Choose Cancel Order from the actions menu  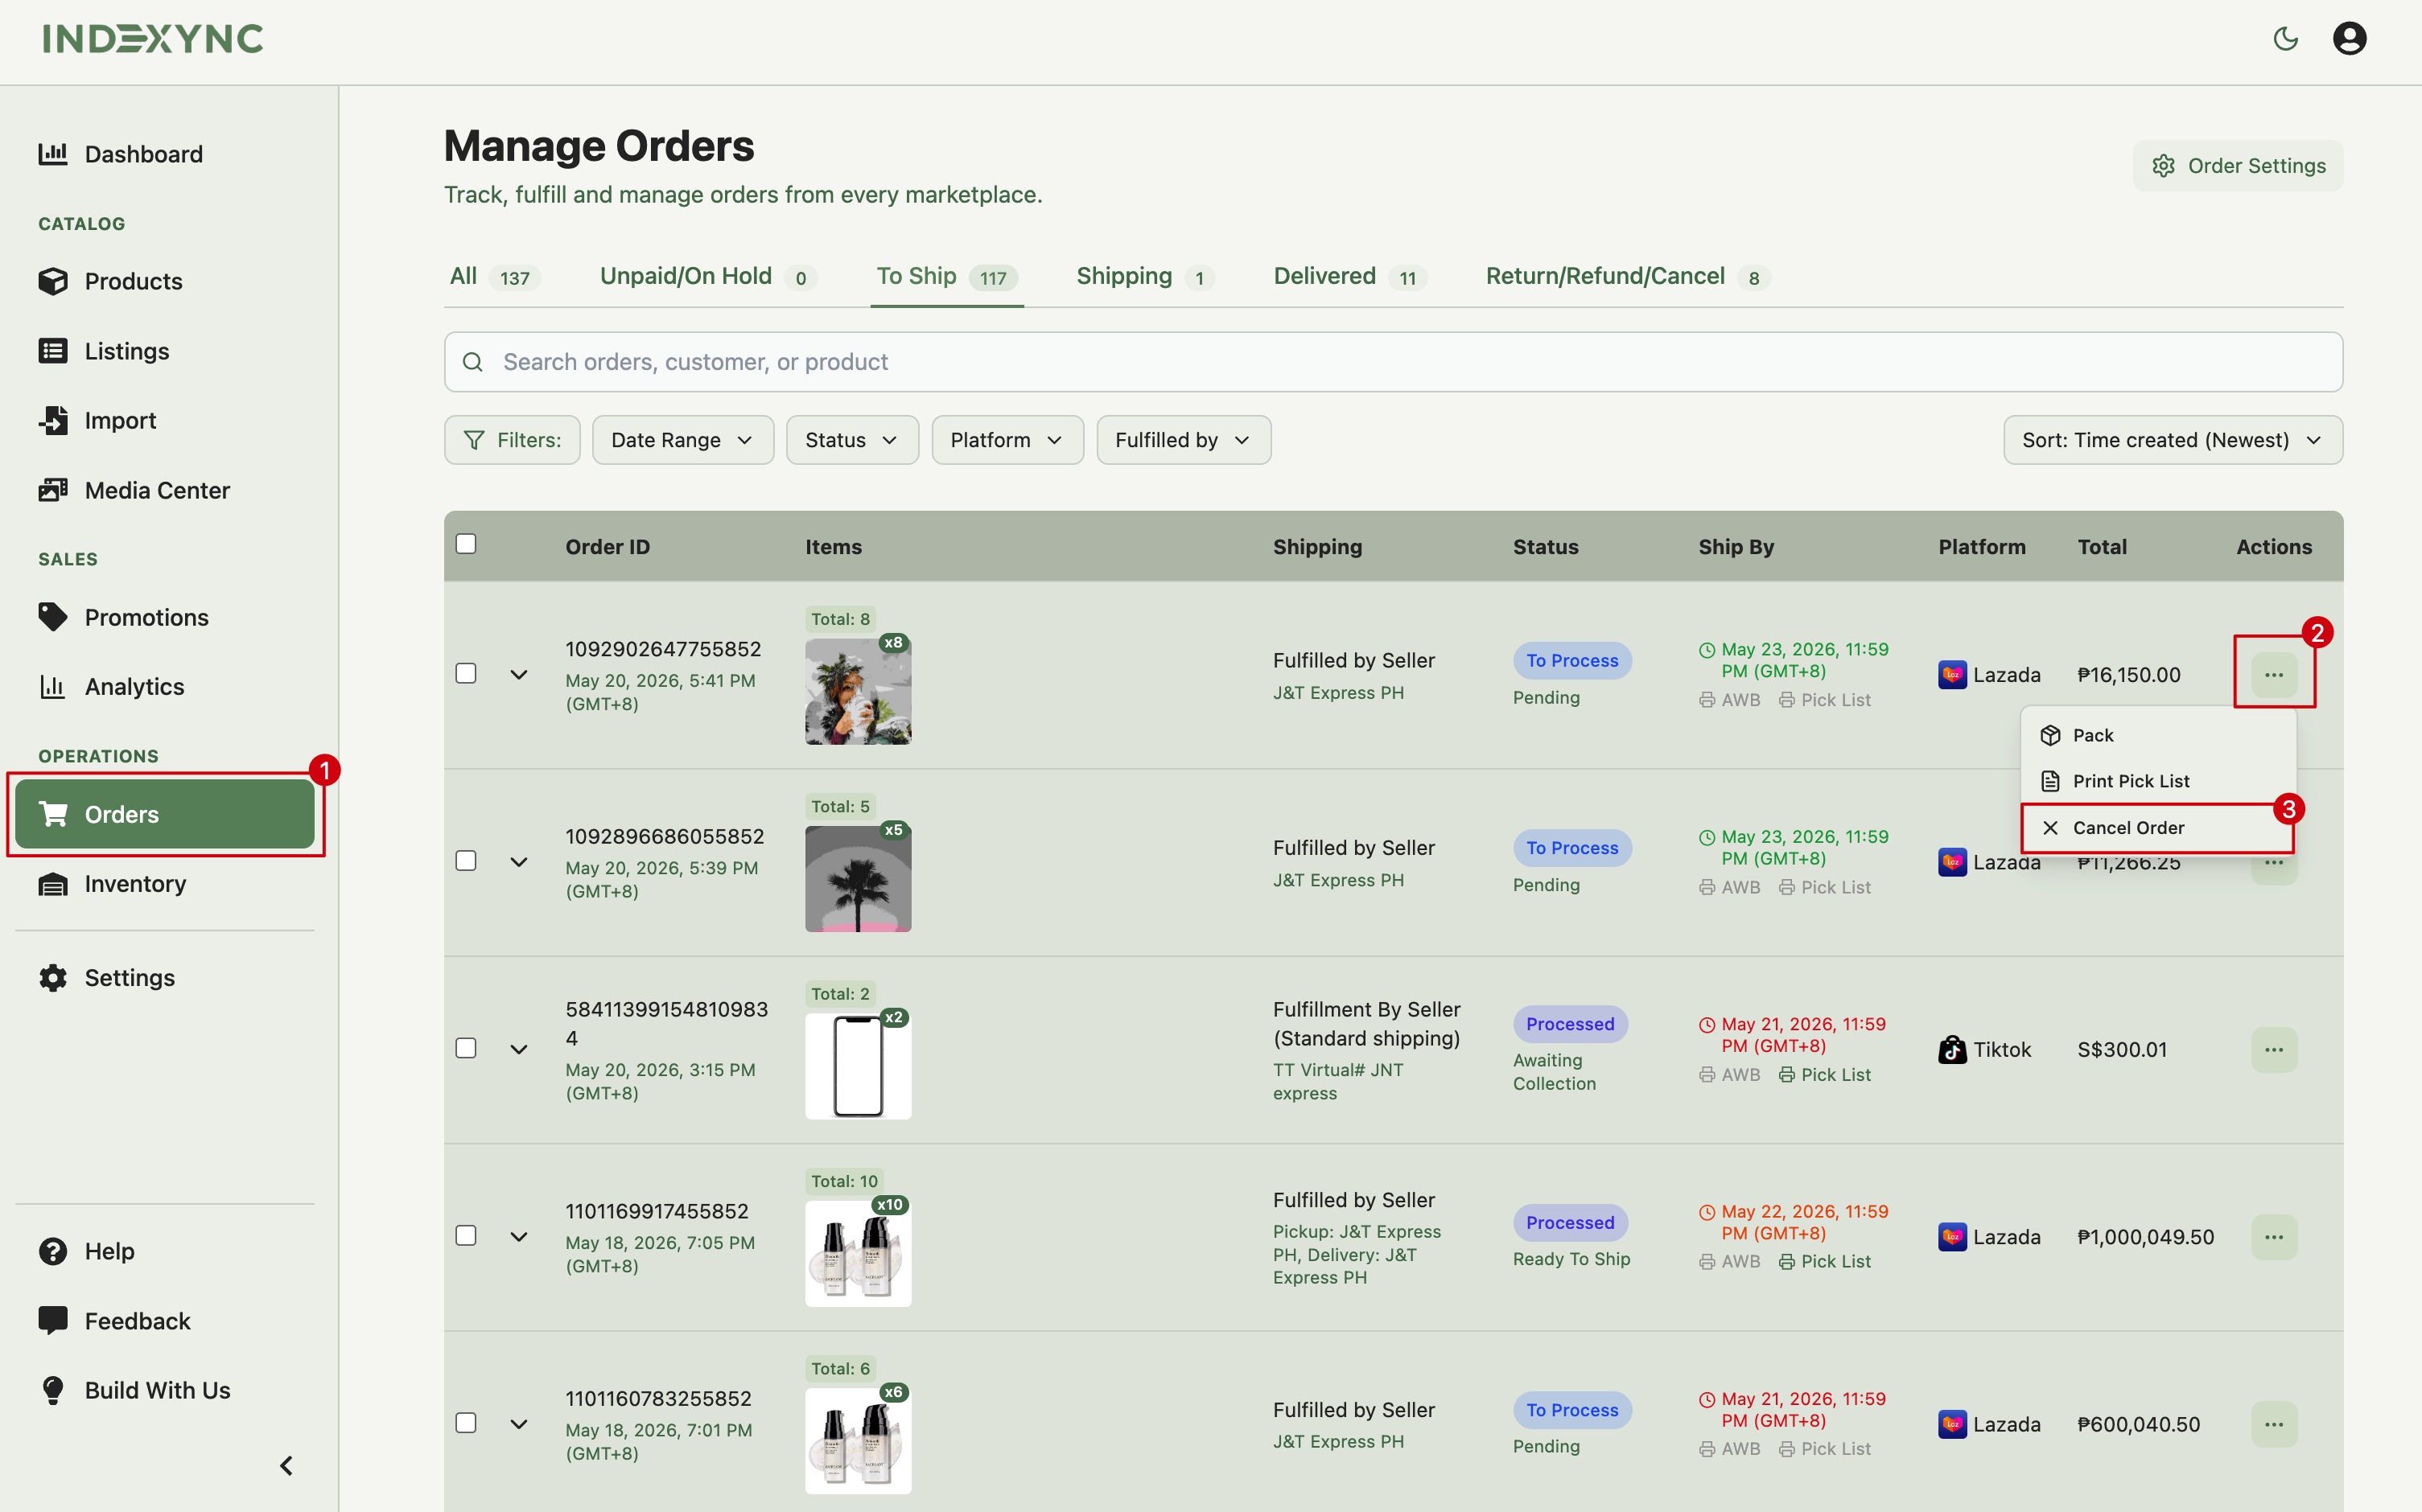point(2157,828)
